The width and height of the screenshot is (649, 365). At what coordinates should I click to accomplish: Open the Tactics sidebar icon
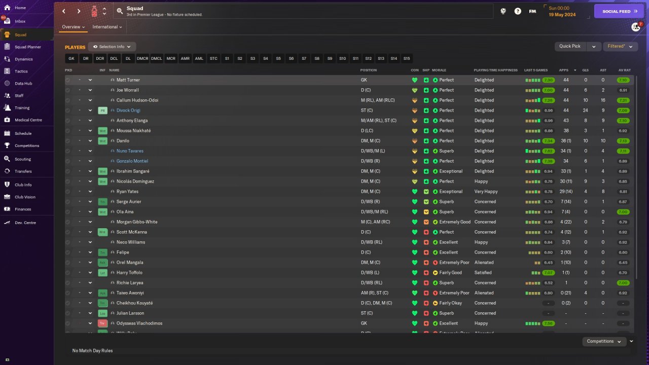7,71
